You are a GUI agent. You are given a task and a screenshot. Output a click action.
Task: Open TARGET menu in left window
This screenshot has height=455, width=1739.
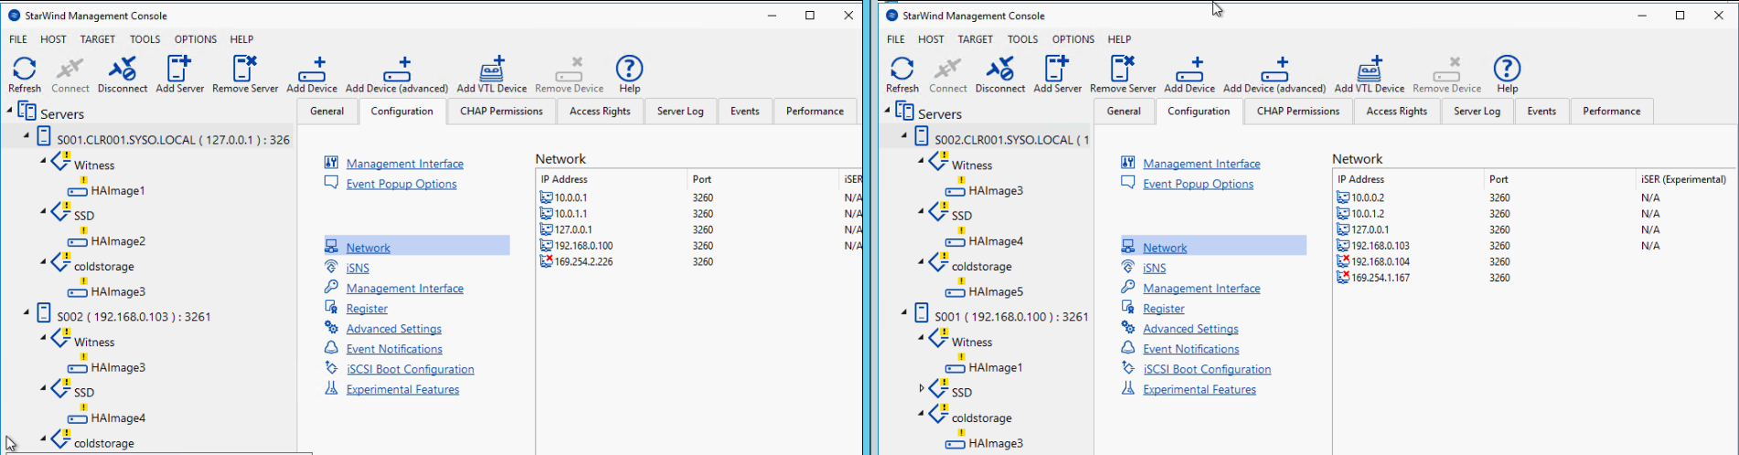point(97,39)
